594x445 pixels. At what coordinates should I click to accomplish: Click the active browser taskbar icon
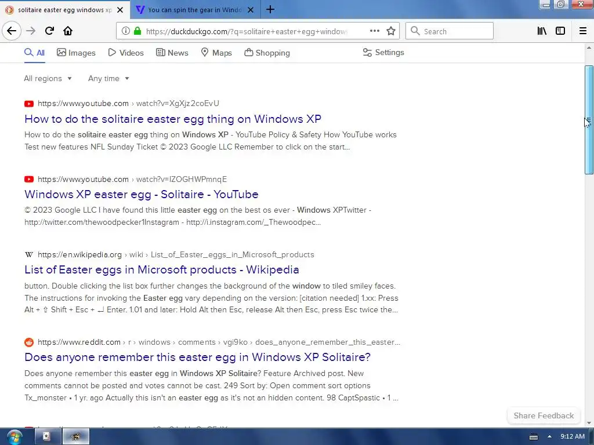[x=76, y=437]
